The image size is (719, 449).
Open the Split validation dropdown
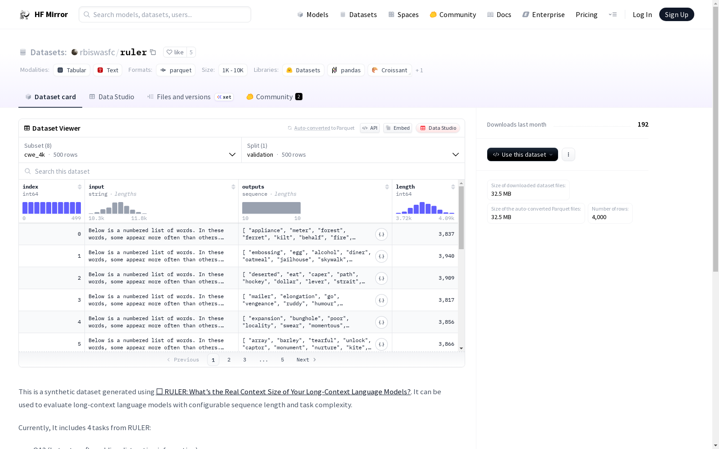tap(353, 150)
